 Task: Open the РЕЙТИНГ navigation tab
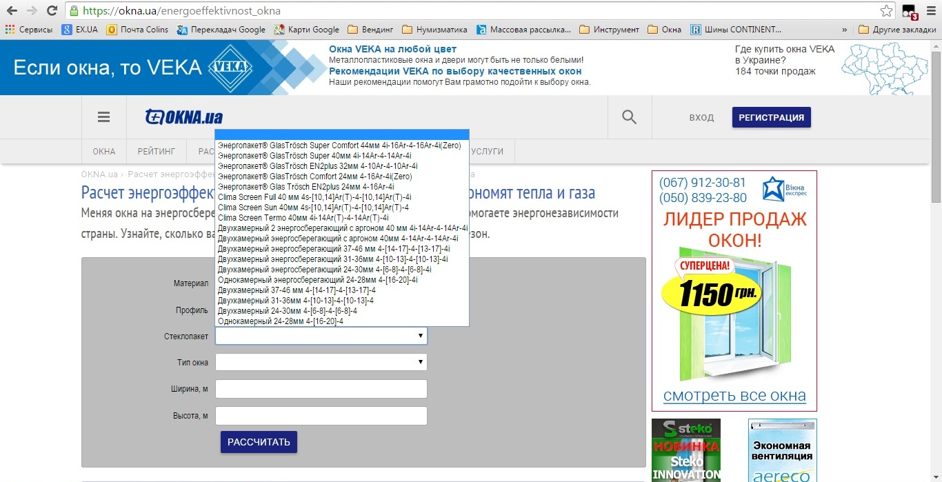pyautogui.click(x=157, y=151)
